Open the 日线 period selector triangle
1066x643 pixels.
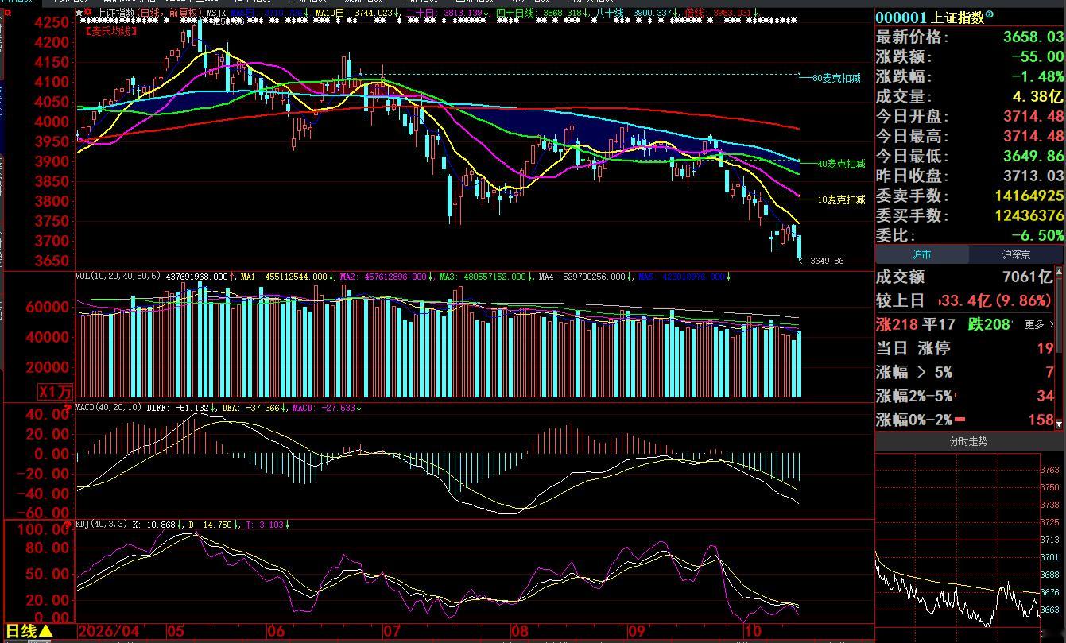tap(45, 631)
